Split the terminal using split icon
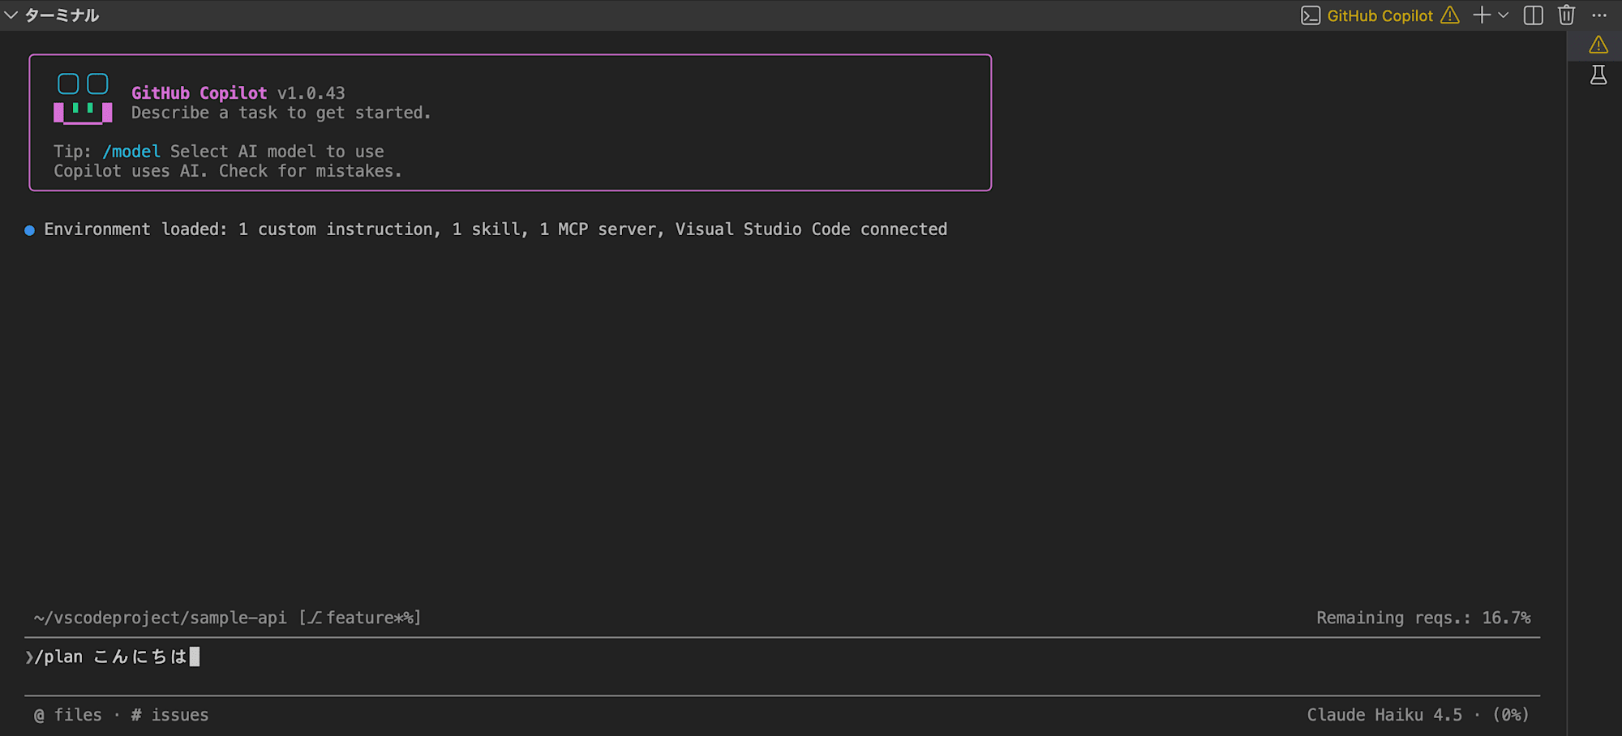 pos(1534,15)
